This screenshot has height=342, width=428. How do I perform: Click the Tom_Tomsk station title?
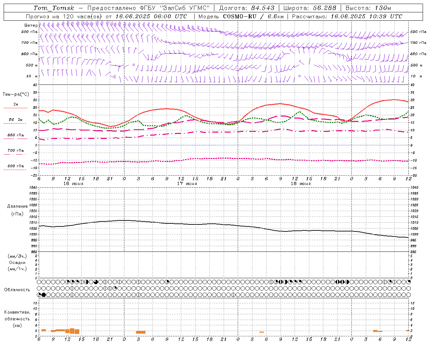[x=53, y=8]
